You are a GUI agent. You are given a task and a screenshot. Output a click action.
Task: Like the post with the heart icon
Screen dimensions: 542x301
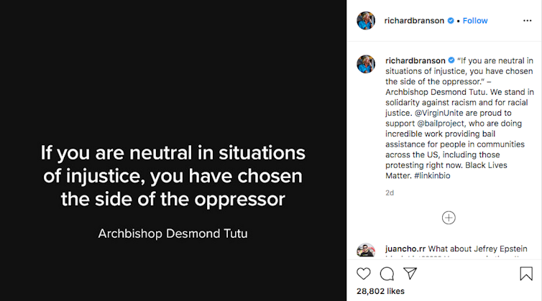(364, 274)
